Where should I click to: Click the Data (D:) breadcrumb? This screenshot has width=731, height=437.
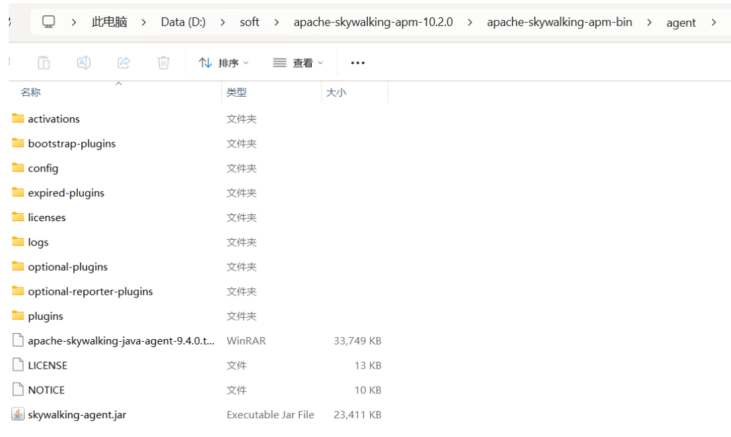point(183,22)
